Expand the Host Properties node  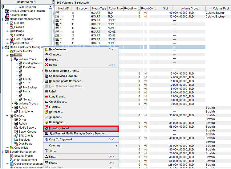7,39
